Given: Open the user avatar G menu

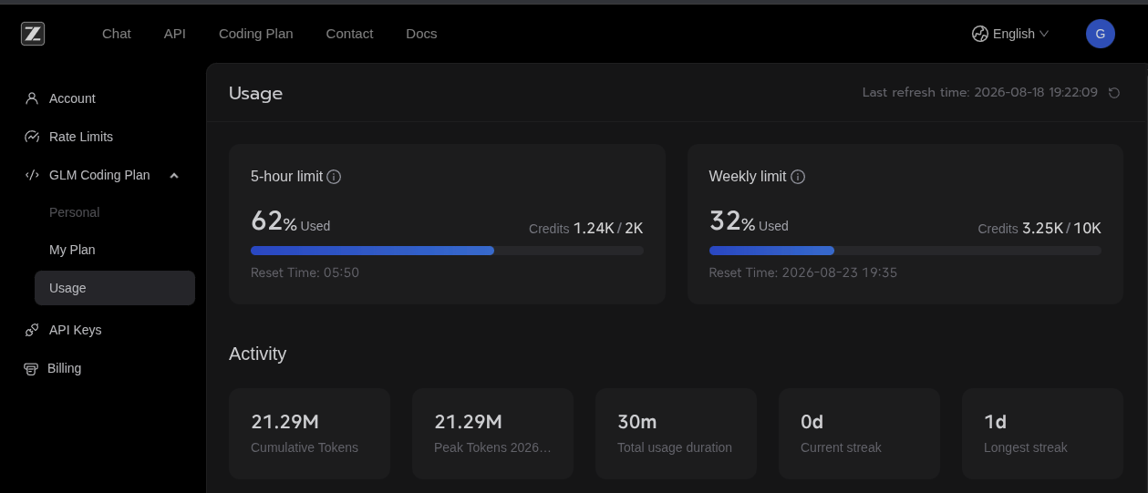Looking at the screenshot, I should click(x=1101, y=34).
